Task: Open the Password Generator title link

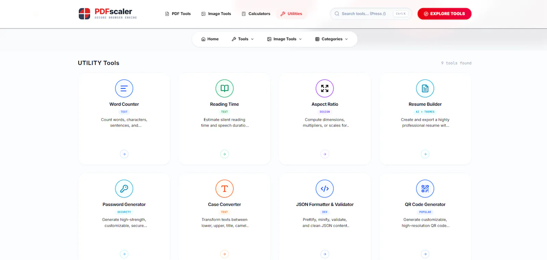Action: 124,205
